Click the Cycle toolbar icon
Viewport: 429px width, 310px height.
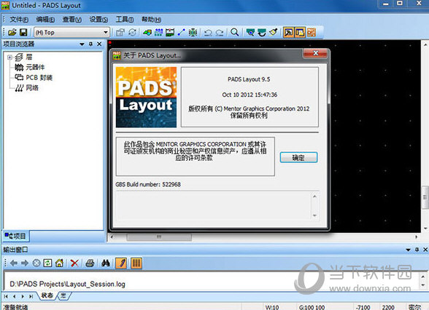click(x=133, y=33)
